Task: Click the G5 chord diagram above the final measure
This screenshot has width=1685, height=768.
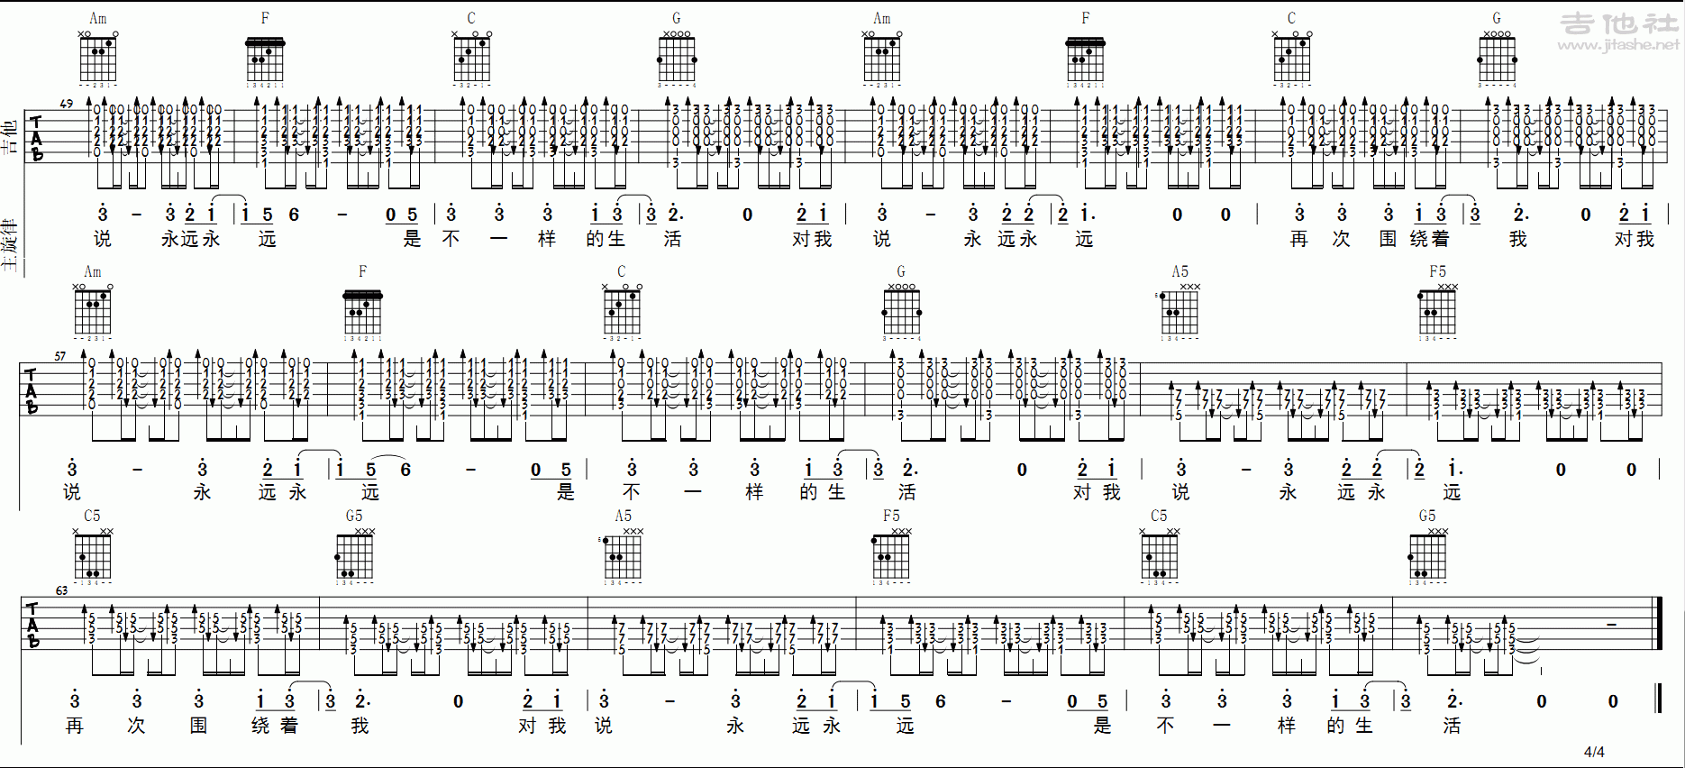Action: (1427, 556)
